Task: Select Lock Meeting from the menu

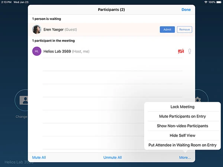Action: click(182, 107)
